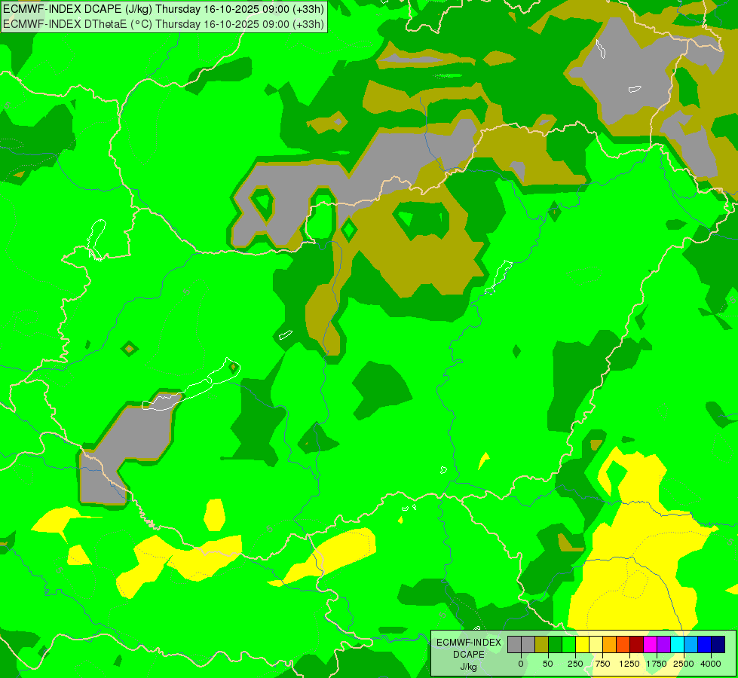Click the legend tick label 2500
Viewport: 738px width, 678px height.
click(684, 664)
